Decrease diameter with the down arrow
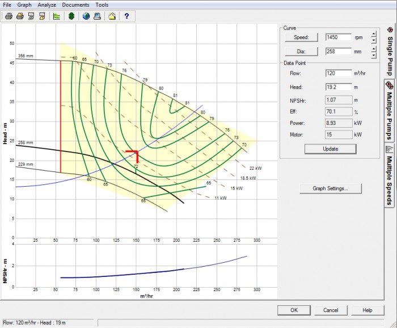The height and width of the screenshot is (328, 397). (x=374, y=56)
